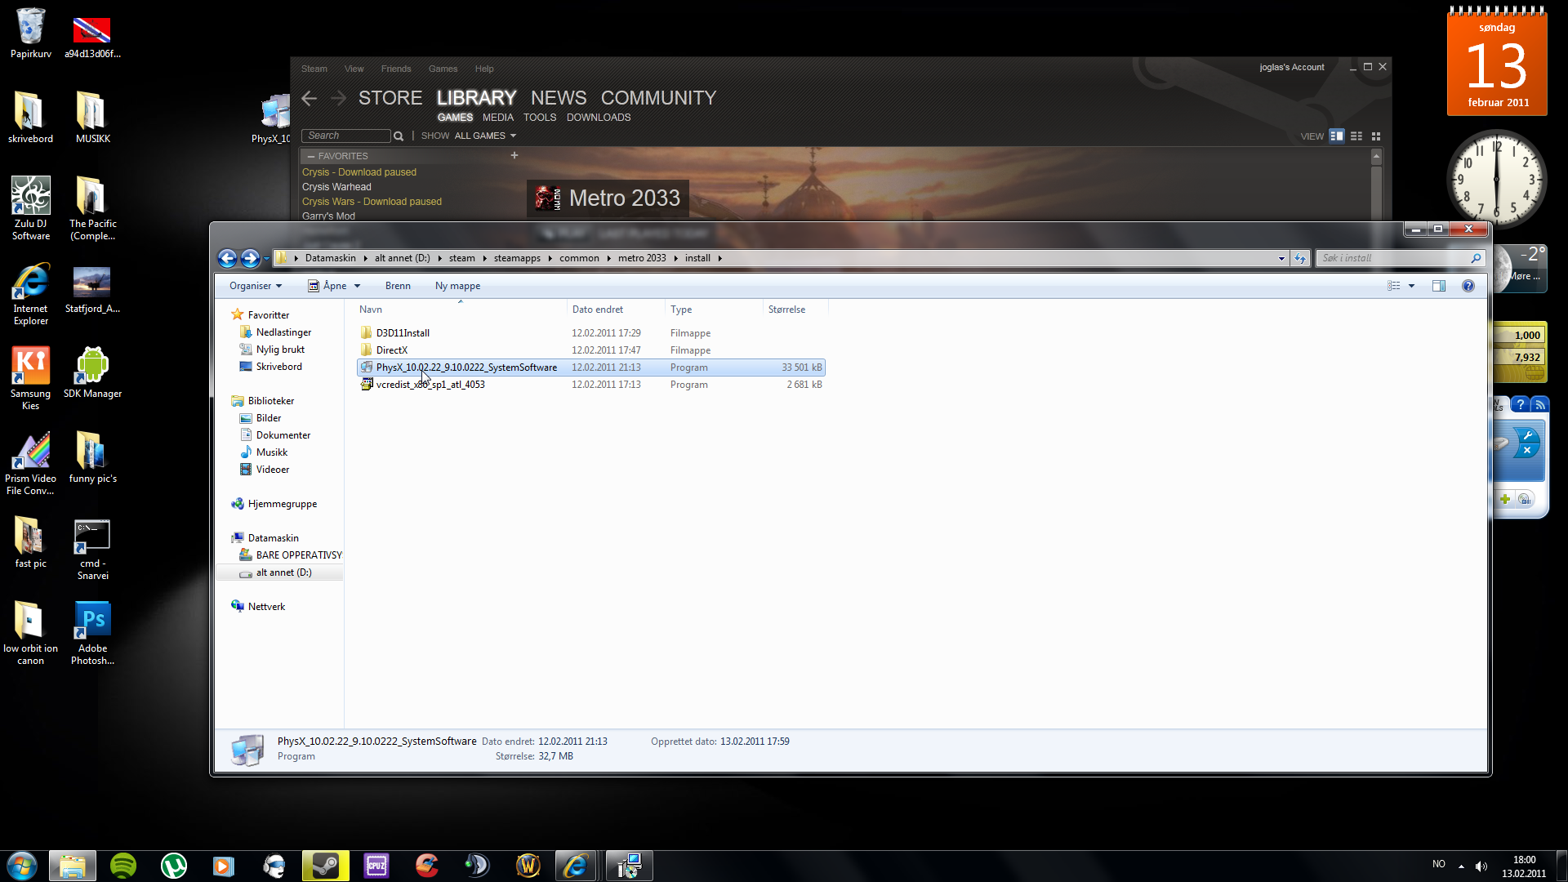
Task: Click the Steam search magnifier icon
Action: click(x=399, y=136)
